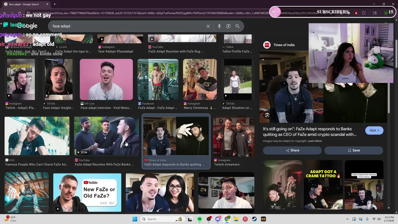Open the preview headline about Banks quitting

coord(310,132)
